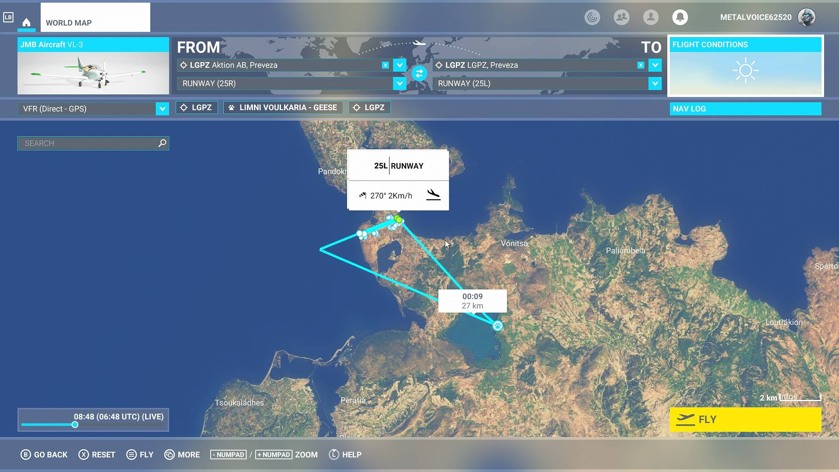This screenshot has width=839, height=472.
Task: Open the multiplayer group icon
Action: pos(621,17)
